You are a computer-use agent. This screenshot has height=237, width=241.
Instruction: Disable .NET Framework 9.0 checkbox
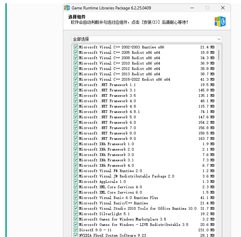click(76, 138)
